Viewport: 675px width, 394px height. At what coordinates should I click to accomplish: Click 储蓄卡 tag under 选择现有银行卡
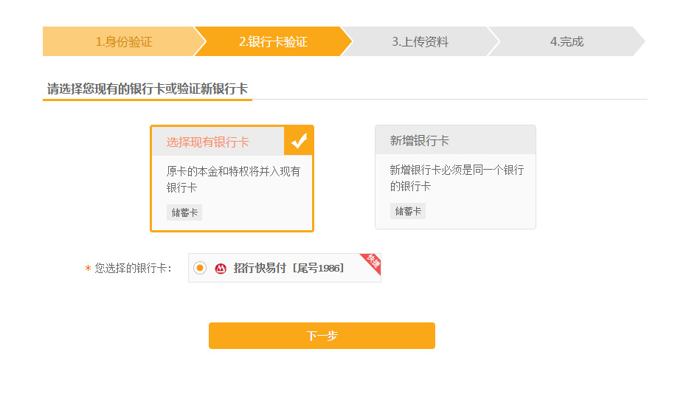tap(184, 212)
